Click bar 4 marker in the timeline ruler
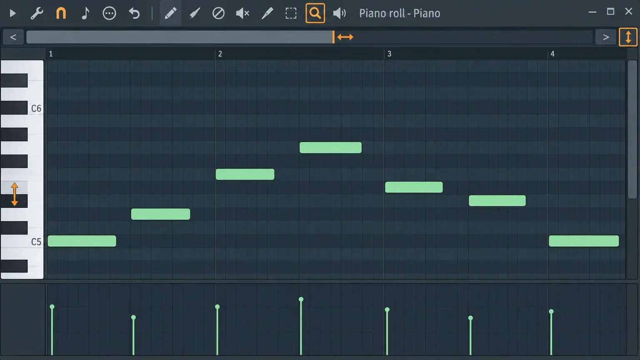 pos(552,54)
